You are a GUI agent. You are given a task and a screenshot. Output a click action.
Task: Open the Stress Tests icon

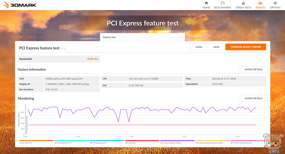(x=243, y=3)
